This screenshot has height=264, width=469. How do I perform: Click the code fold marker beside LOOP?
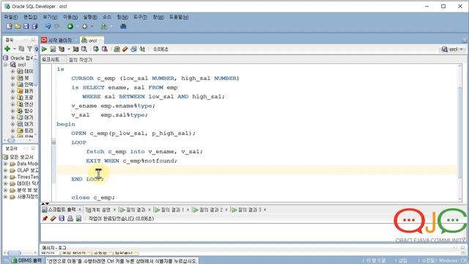click(x=53, y=142)
